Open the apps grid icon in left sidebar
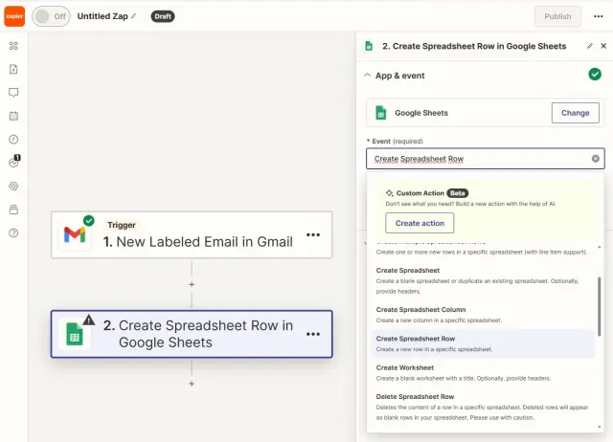 tap(13, 45)
